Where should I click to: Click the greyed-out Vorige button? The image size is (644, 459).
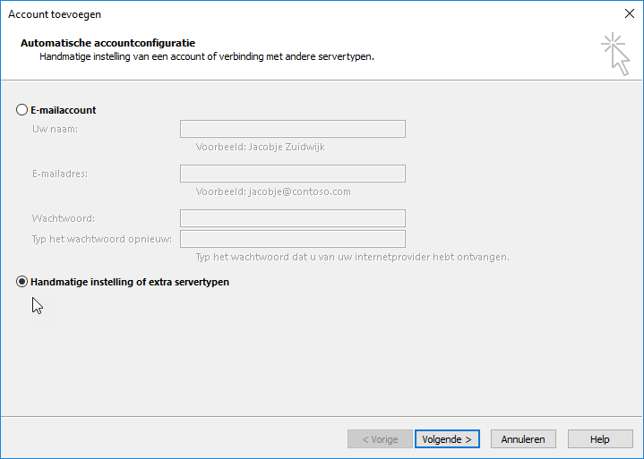tap(380, 439)
